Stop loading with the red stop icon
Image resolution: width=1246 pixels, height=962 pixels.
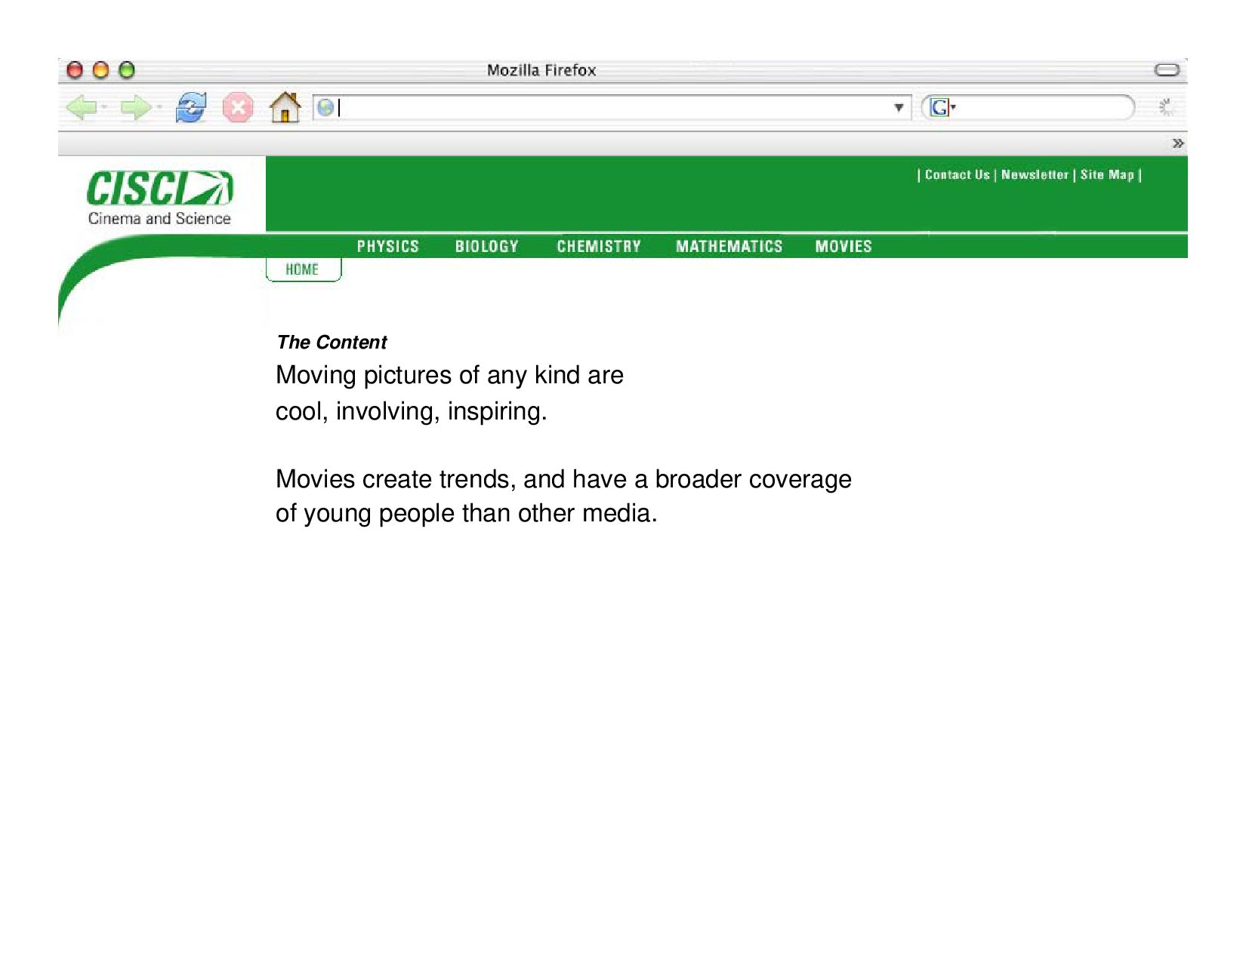(x=238, y=108)
